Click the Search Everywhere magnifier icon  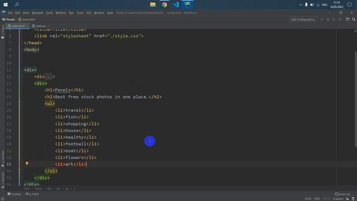[354, 20]
